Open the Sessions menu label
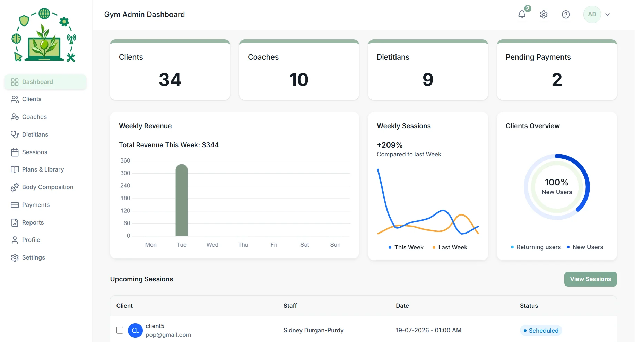Viewport: 635px width, 342px height. [35, 152]
